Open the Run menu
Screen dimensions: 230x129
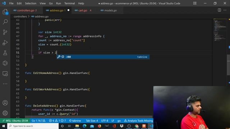[x=58, y=3]
